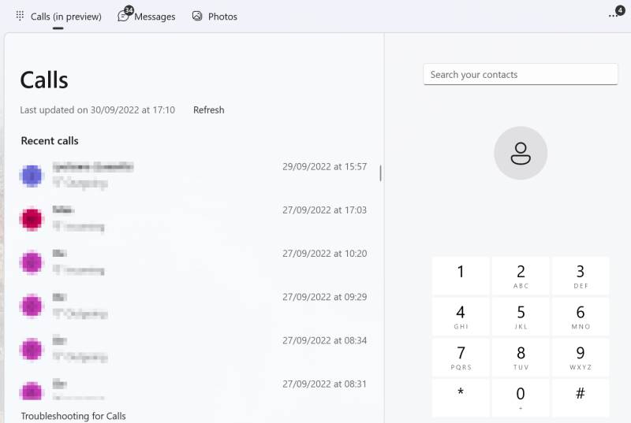Click Refresh to update calls

[x=208, y=110]
